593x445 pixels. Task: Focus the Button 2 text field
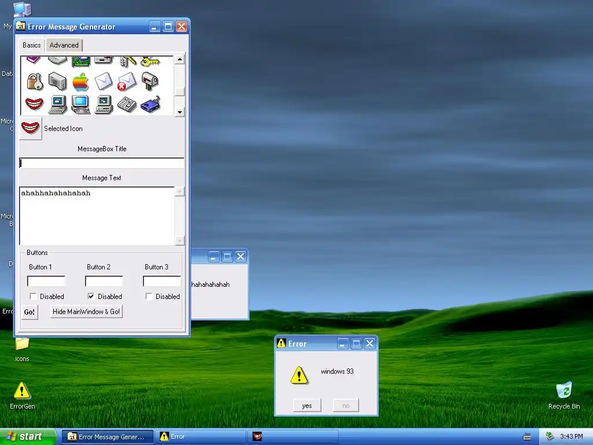104,281
